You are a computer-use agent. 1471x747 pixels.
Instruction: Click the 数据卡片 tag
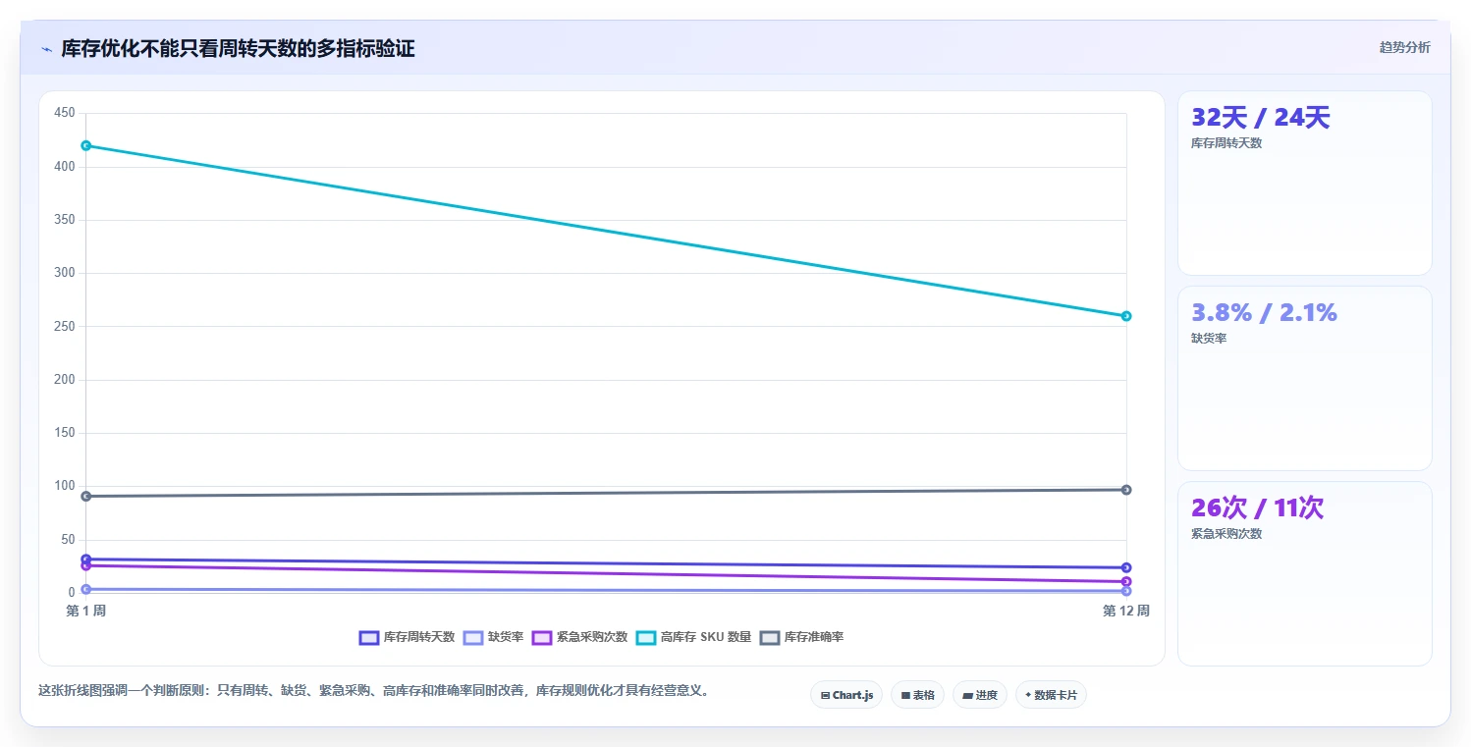[x=1051, y=695]
